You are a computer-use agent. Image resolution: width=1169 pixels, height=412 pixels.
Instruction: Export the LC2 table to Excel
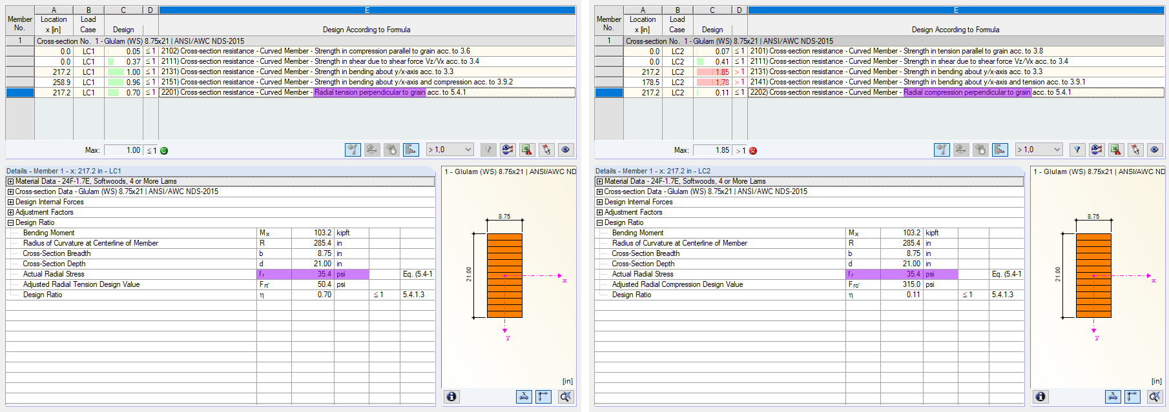[x=1116, y=150]
